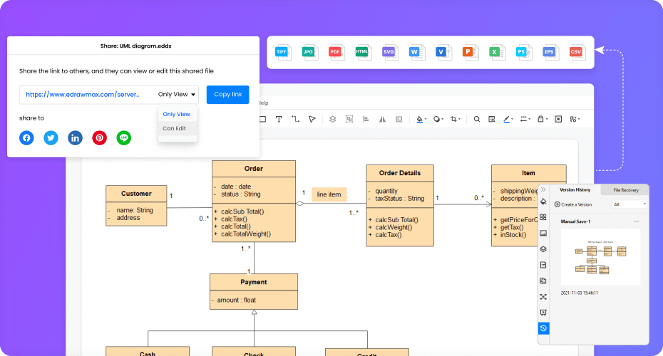Select the Connector tool

click(x=295, y=119)
